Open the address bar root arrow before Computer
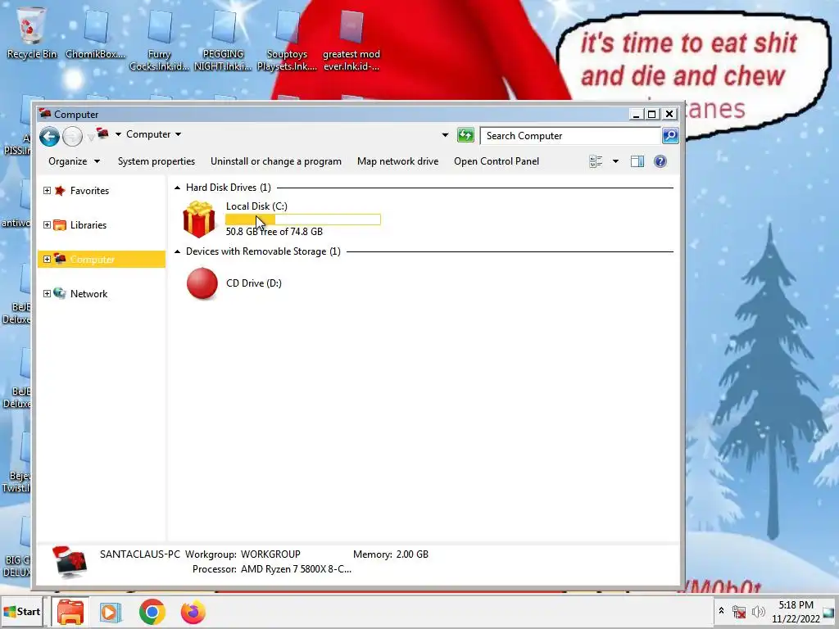839x629 pixels. point(118,134)
